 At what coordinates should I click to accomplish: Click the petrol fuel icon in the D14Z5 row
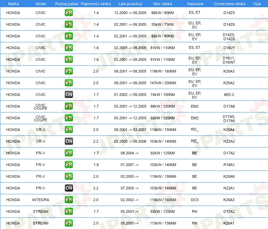point(69,13)
